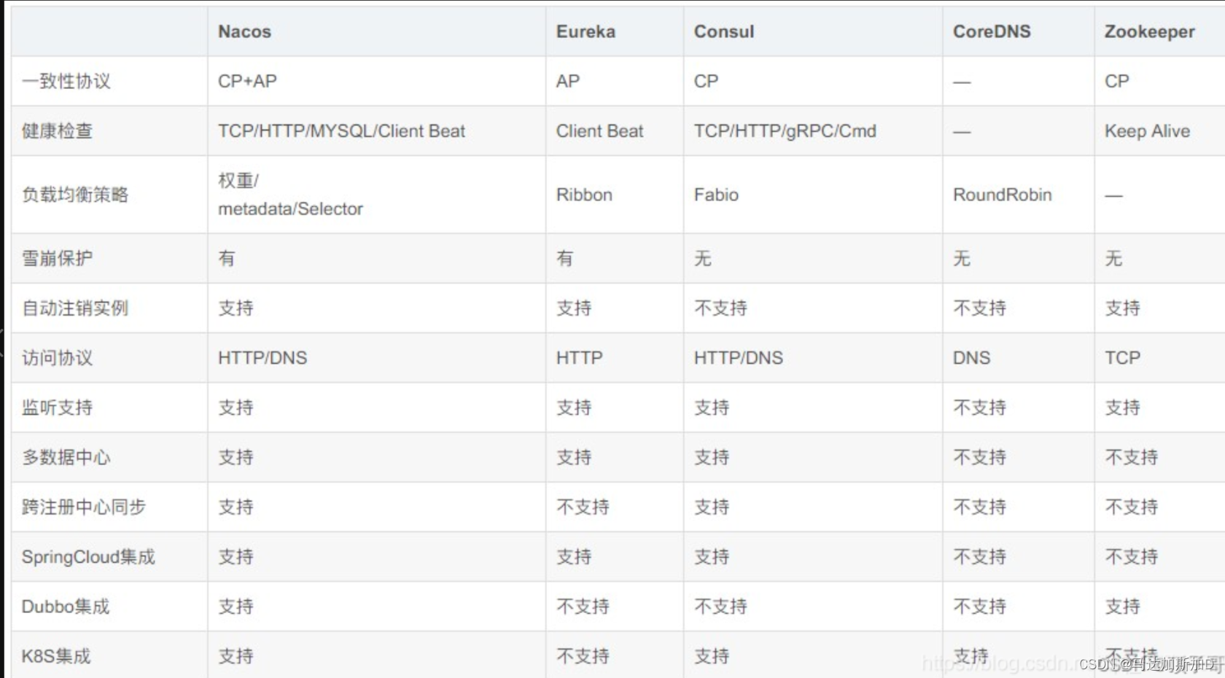
Task: Select the 访问协议 row label
Action: pyautogui.click(x=57, y=358)
